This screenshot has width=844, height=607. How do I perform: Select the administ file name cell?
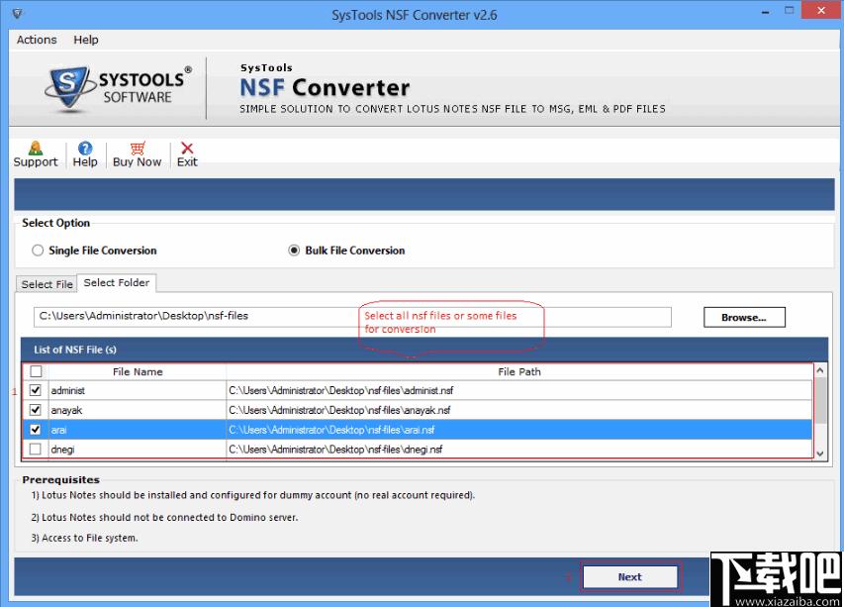138,390
